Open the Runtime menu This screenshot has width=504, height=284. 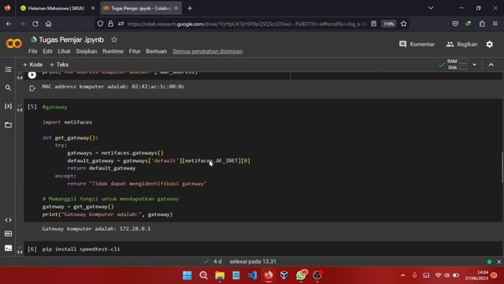(113, 51)
